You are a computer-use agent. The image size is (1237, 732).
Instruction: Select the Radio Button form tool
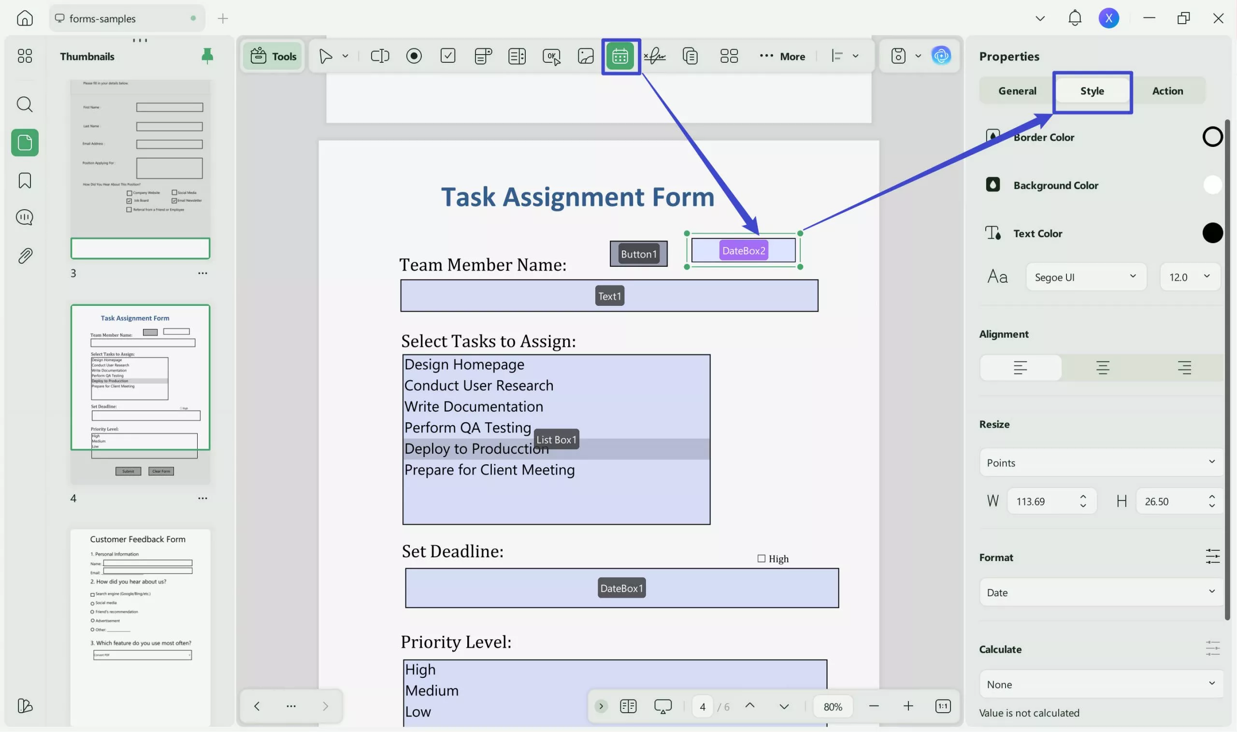pos(413,56)
